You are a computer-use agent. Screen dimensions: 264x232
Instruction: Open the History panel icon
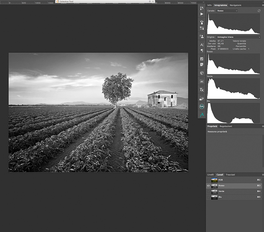pos(202,8)
